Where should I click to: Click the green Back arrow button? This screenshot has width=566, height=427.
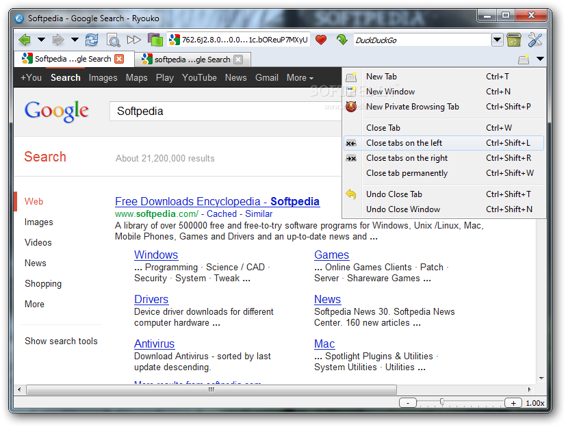25,40
